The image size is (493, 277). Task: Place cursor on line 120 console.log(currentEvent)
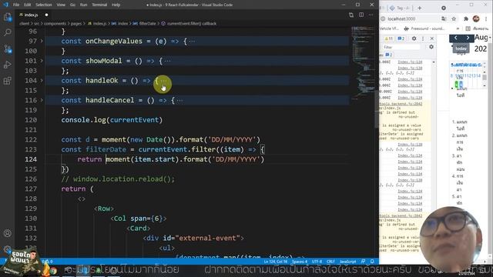point(112,120)
